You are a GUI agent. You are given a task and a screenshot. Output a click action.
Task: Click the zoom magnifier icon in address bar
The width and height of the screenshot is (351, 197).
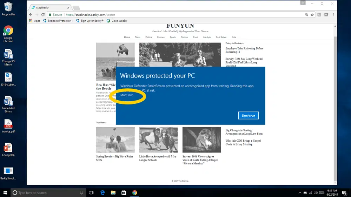[x=306, y=14]
